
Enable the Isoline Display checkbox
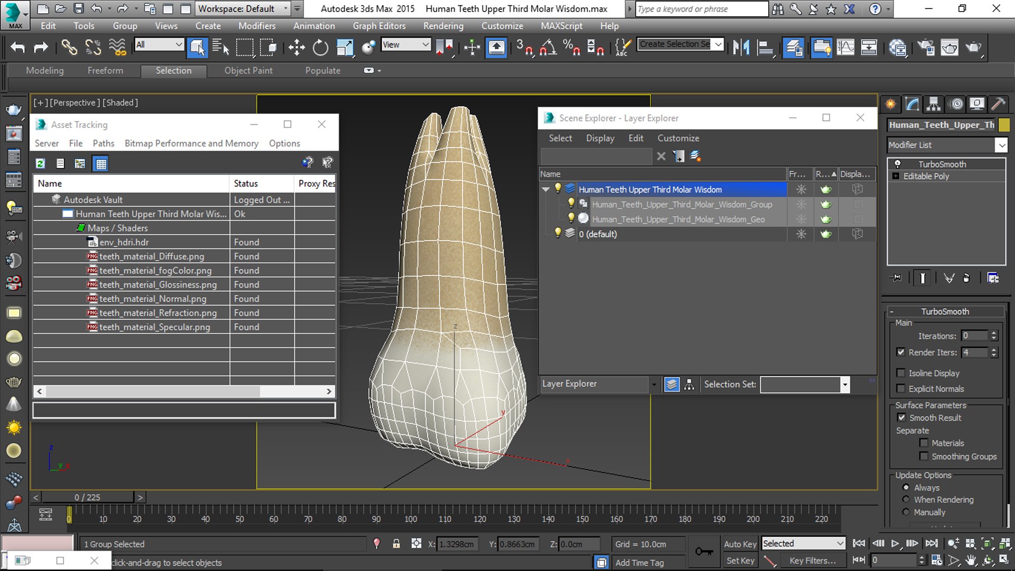901,373
